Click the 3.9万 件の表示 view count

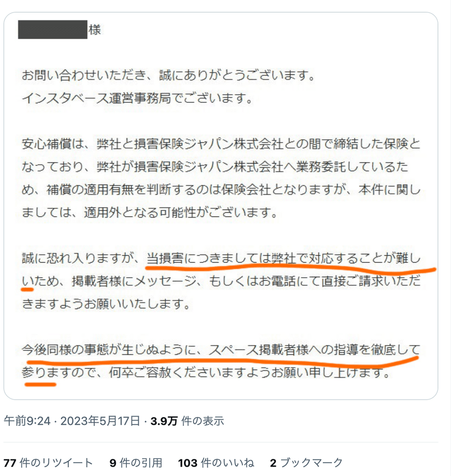(187, 421)
